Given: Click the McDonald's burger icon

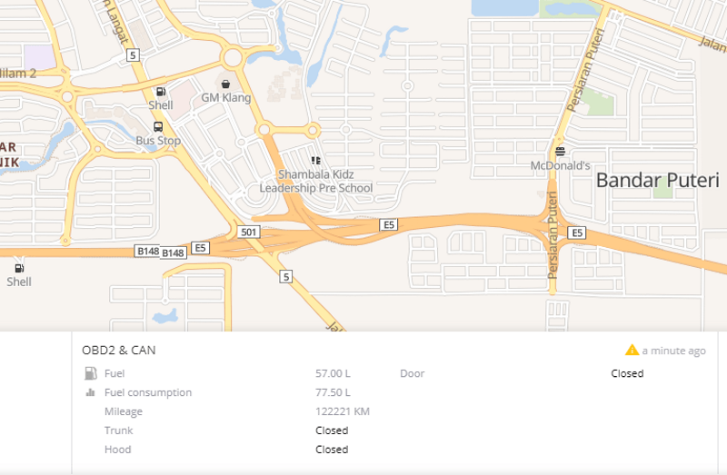Looking at the screenshot, I should [560, 151].
